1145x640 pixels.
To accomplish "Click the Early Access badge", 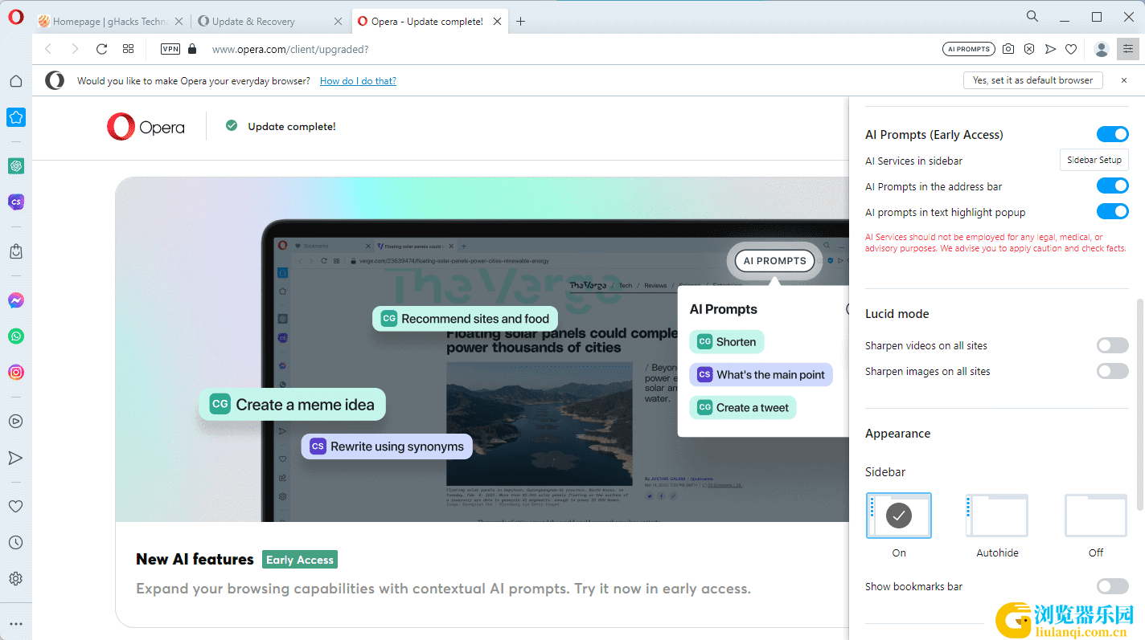I will 300,560.
